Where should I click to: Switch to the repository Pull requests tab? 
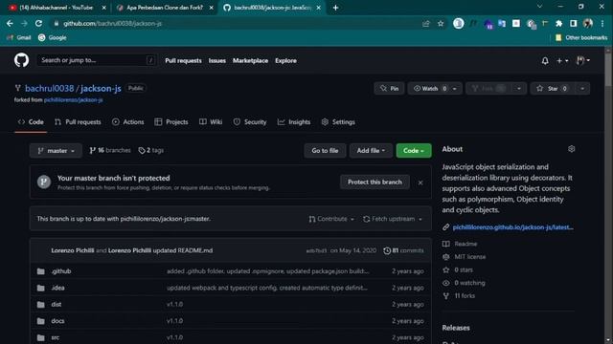tap(78, 122)
